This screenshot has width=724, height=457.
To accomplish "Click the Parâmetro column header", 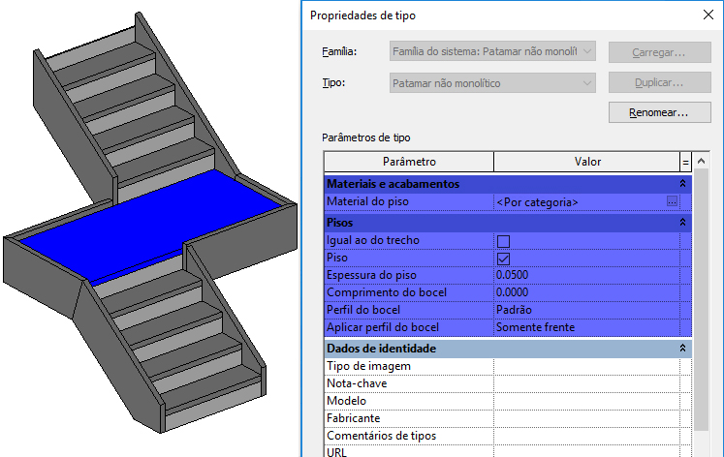I will 408,162.
